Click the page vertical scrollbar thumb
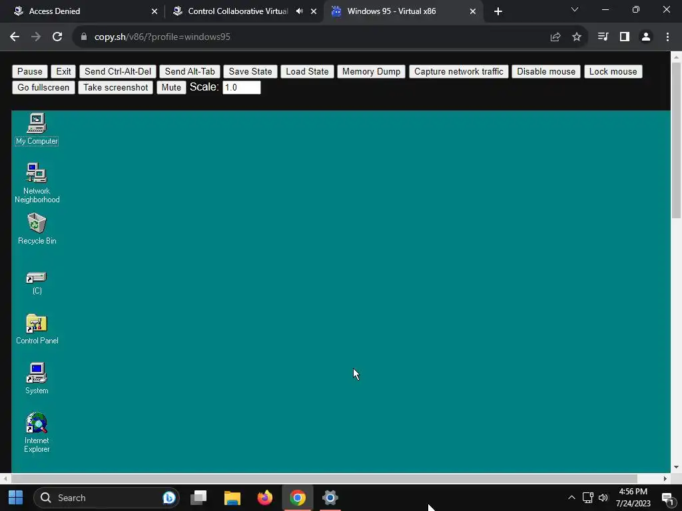682x511 pixels. tap(676, 140)
